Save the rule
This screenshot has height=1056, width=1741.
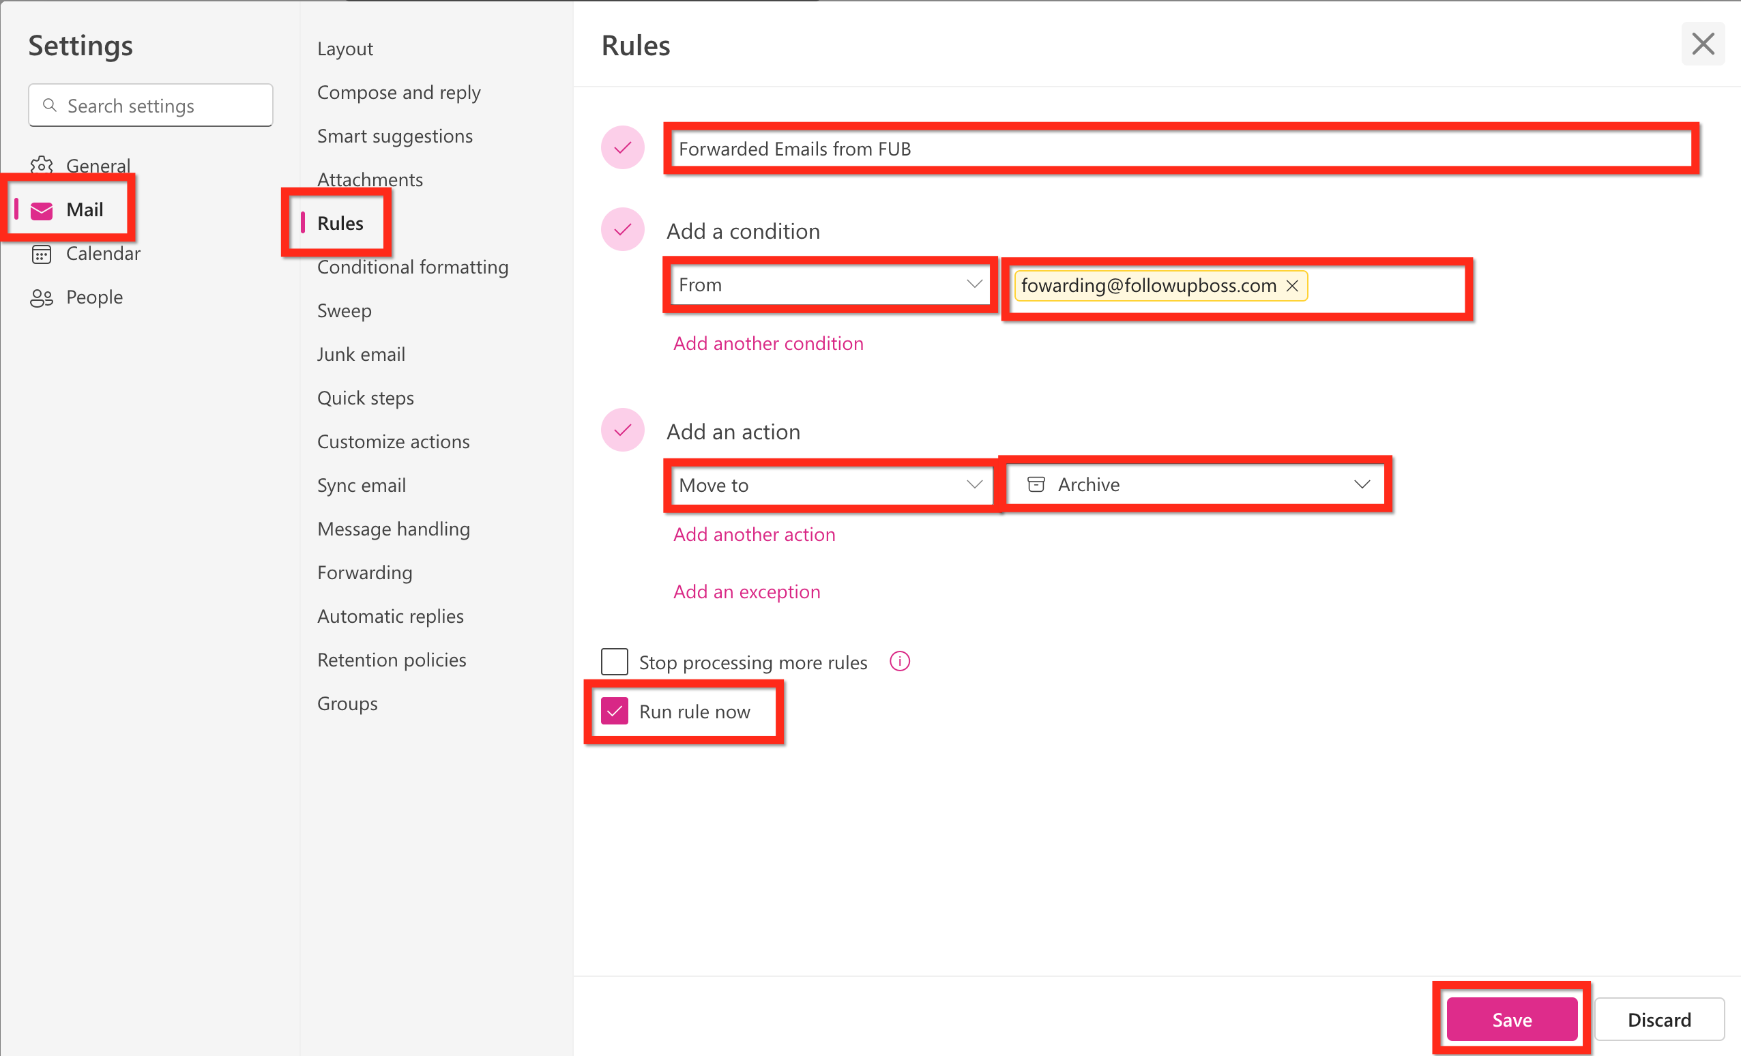[1511, 1019]
